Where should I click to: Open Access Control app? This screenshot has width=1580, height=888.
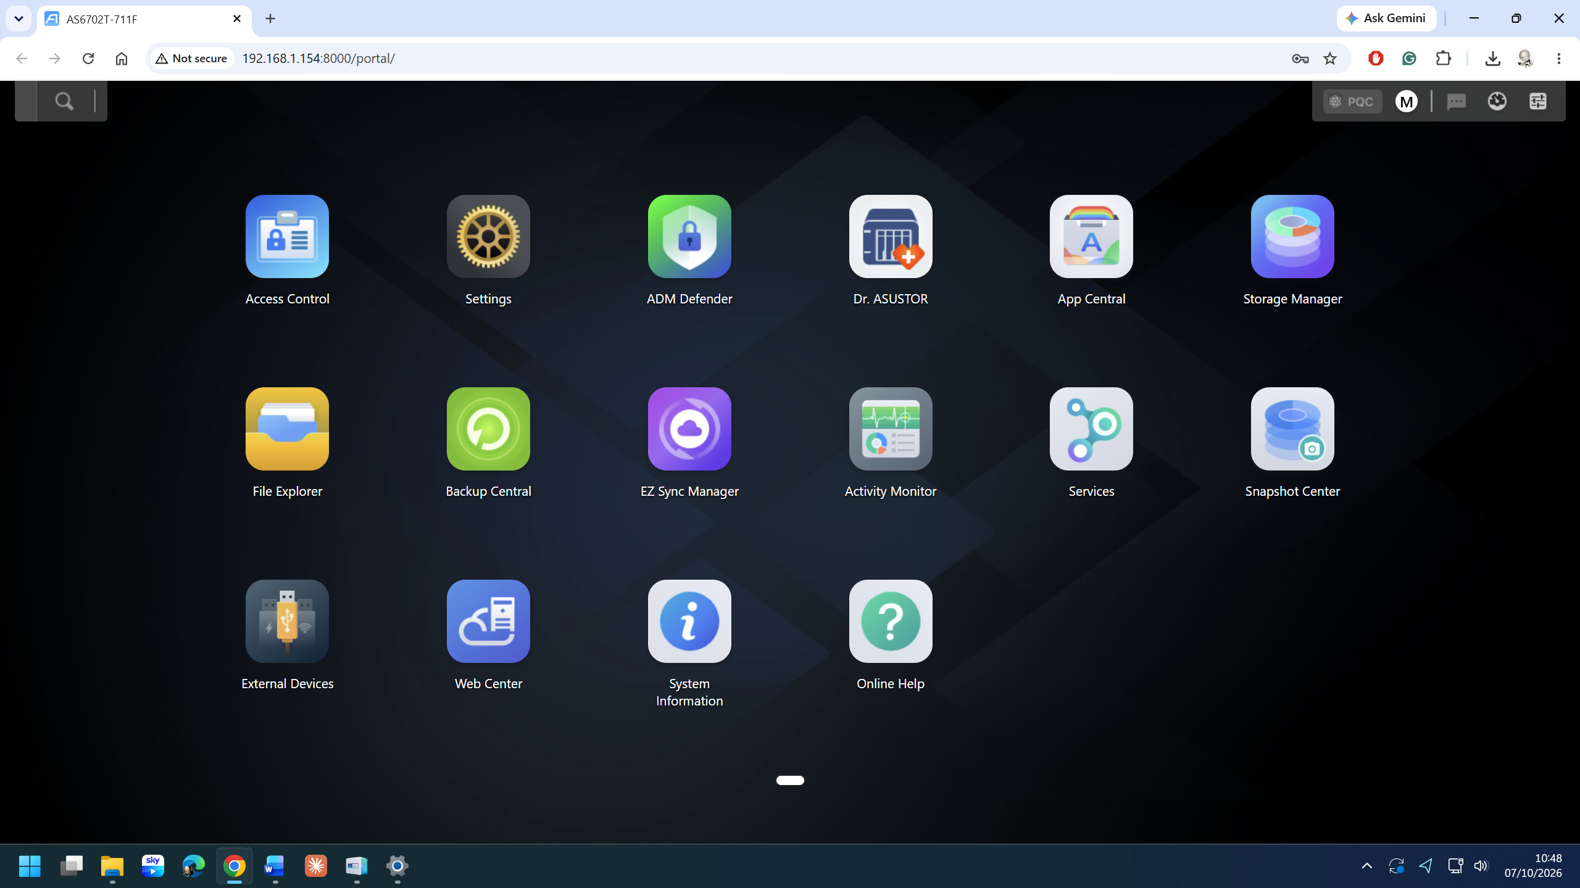[x=287, y=237]
